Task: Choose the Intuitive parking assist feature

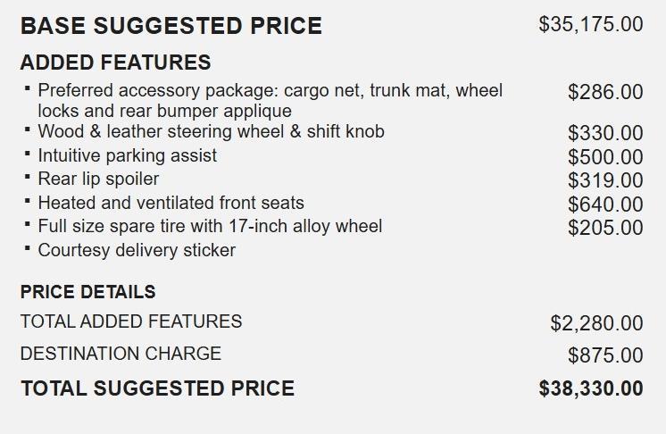Action: pyautogui.click(x=127, y=155)
